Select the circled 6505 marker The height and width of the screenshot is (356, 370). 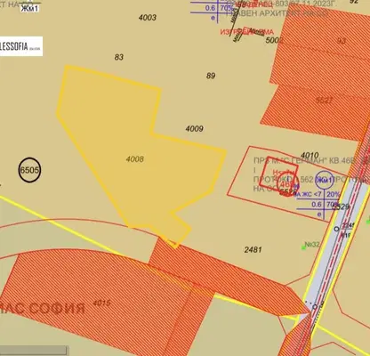point(29,170)
